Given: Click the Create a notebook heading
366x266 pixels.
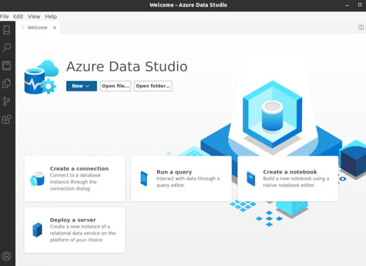Looking at the screenshot, I should [x=290, y=172].
